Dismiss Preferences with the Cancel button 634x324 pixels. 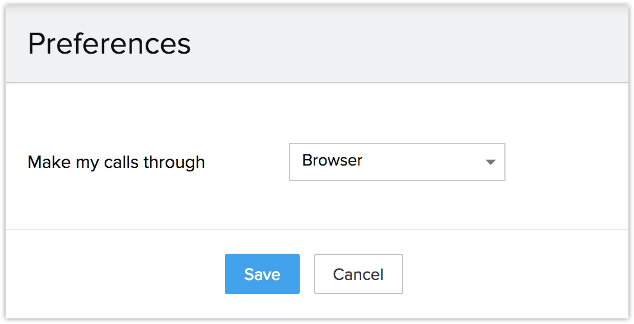(x=358, y=274)
